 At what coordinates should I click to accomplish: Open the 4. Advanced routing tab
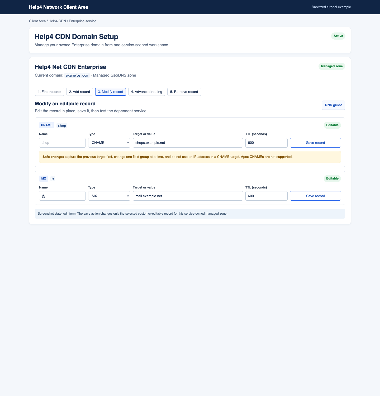147,92
